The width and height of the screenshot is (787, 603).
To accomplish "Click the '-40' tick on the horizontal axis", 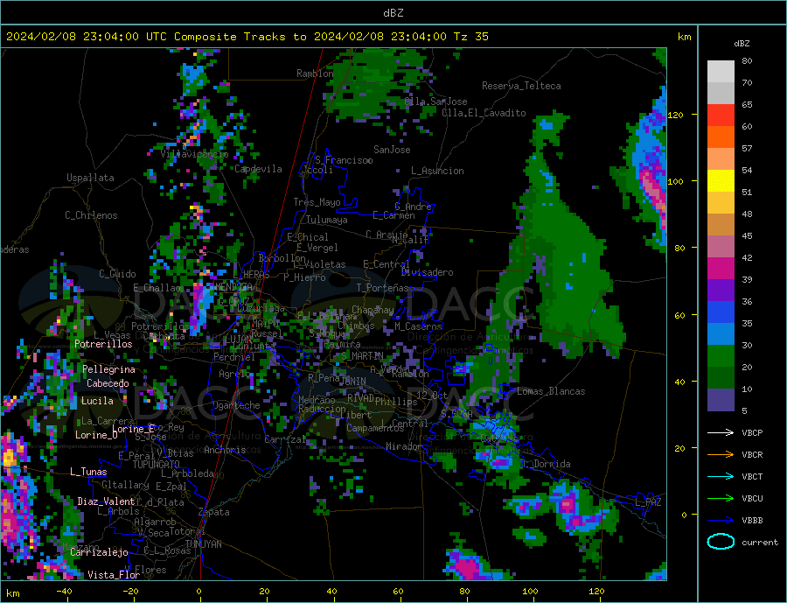I will click(64, 592).
